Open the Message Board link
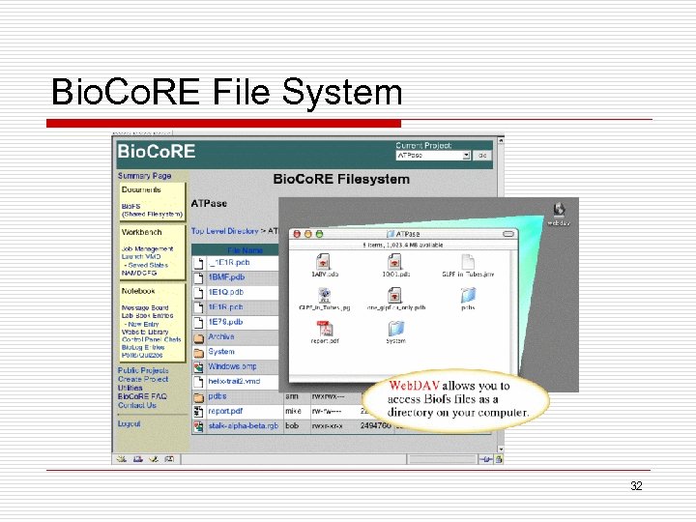 145,307
